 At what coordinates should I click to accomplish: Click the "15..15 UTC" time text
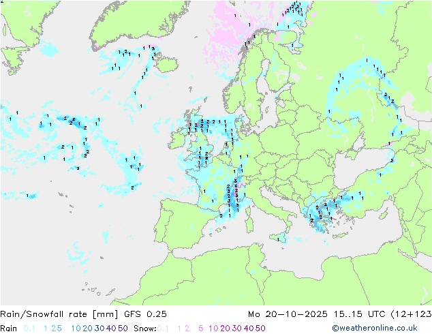point(359,314)
